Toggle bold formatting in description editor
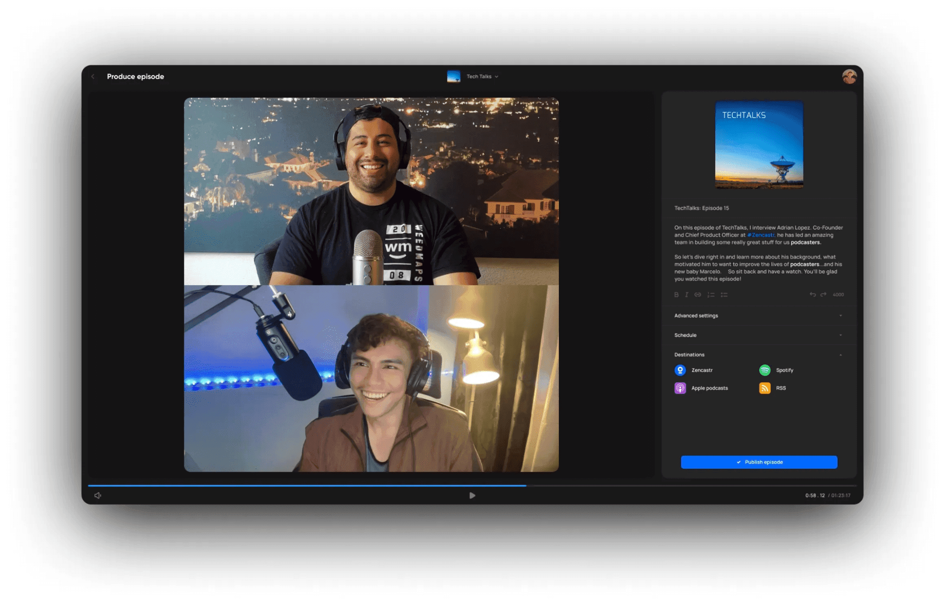Image resolution: width=945 pixels, height=602 pixels. (x=676, y=295)
